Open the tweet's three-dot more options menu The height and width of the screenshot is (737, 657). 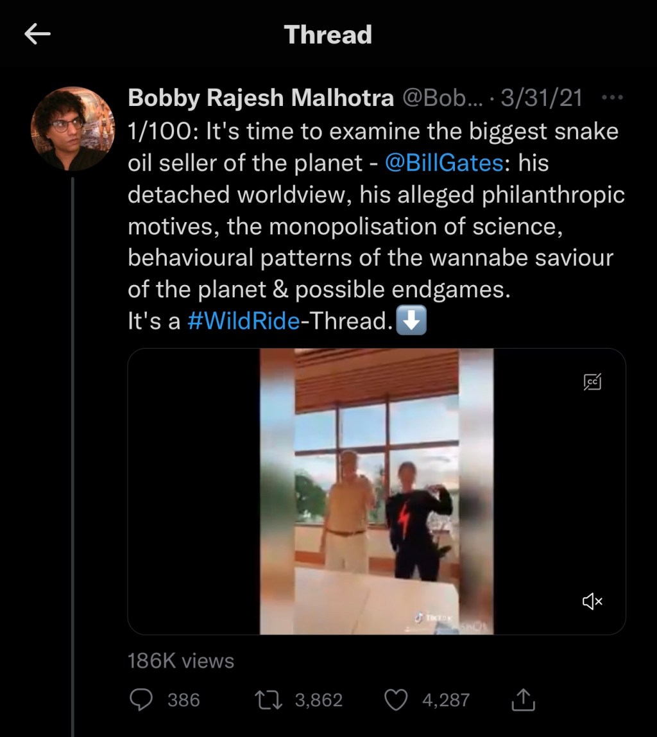pyautogui.click(x=612, y=98)
